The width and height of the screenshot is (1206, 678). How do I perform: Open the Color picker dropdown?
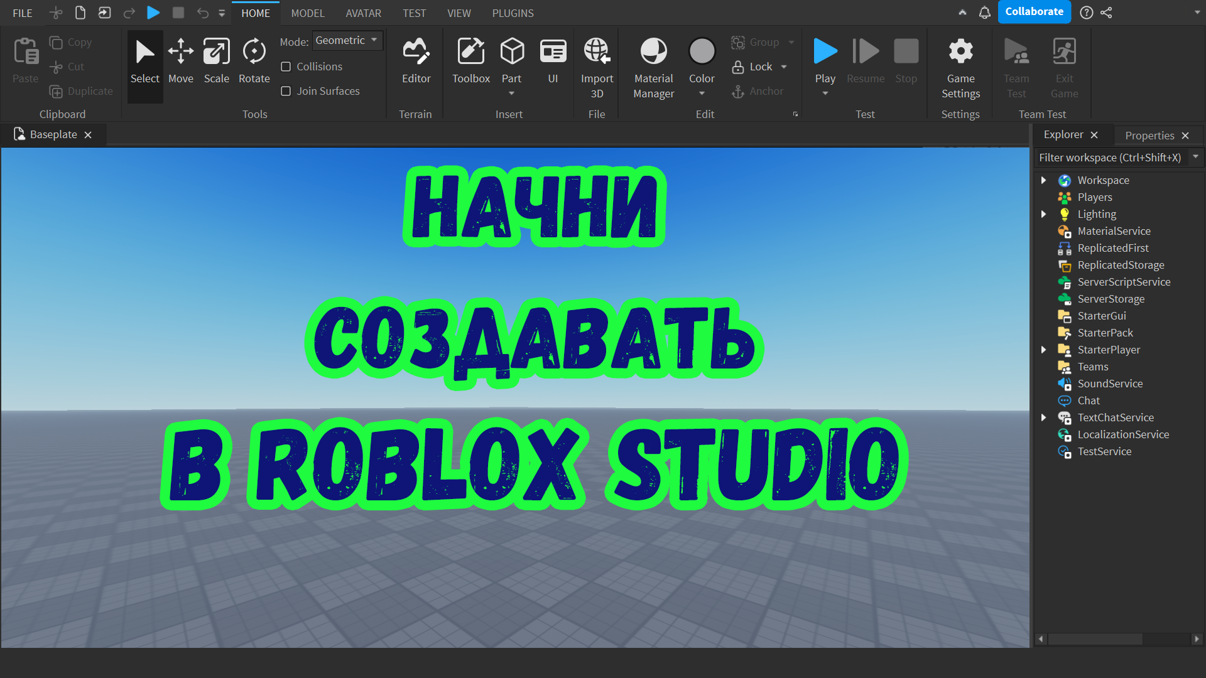(x=702, y=93)
